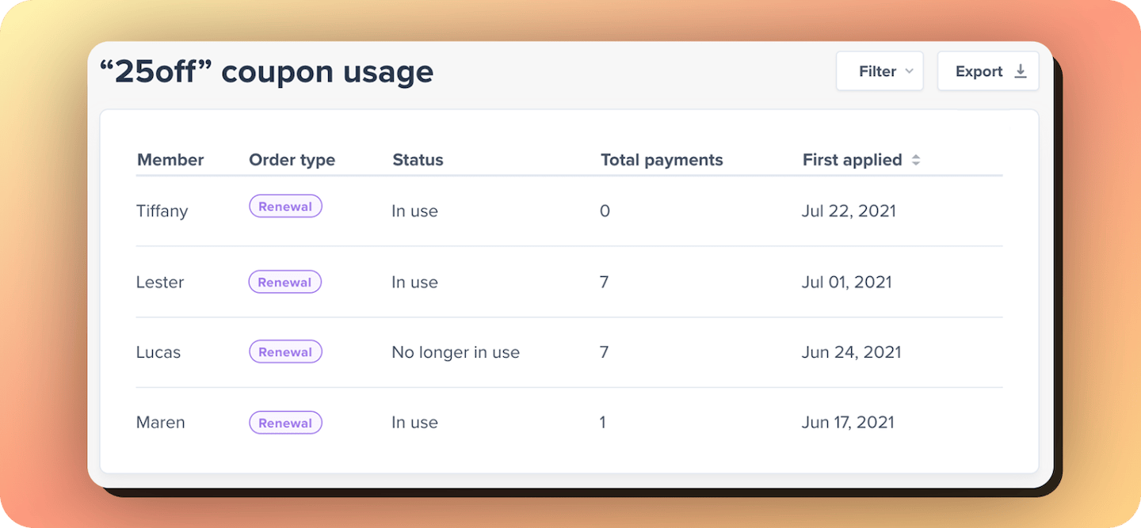The height and width of the screenshot is (528, 1141).
Task: Select the Renewal badge in Lester's row
Action: [x=285, y=282]
